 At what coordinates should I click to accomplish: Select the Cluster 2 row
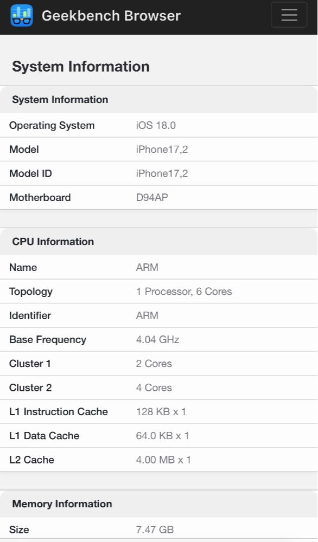pyautogui.click(x=159, y=388)
